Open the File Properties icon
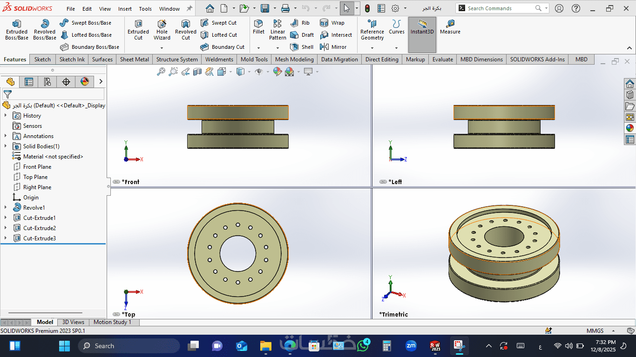636x357 pixels. click(381, 8)
